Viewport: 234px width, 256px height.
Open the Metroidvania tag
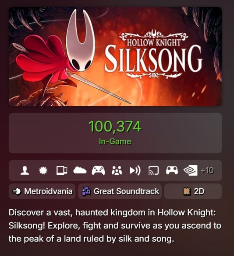coord(42,191)
